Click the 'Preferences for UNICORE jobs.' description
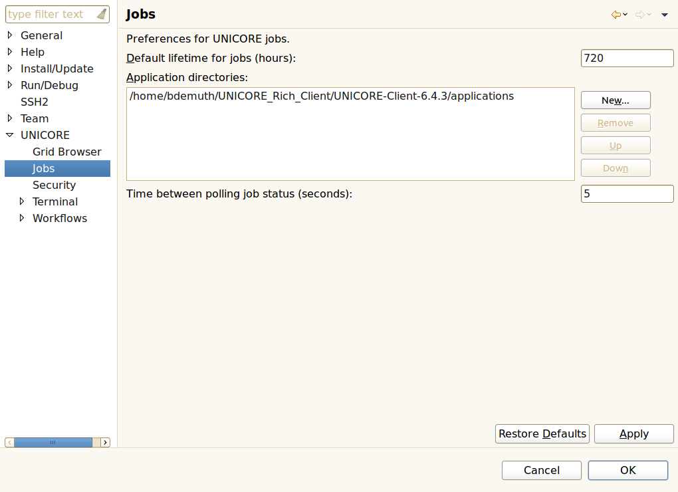 pyautogui.click(x=208, y=39)
